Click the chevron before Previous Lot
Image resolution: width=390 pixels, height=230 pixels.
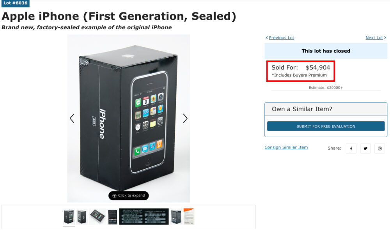(266, 37)
